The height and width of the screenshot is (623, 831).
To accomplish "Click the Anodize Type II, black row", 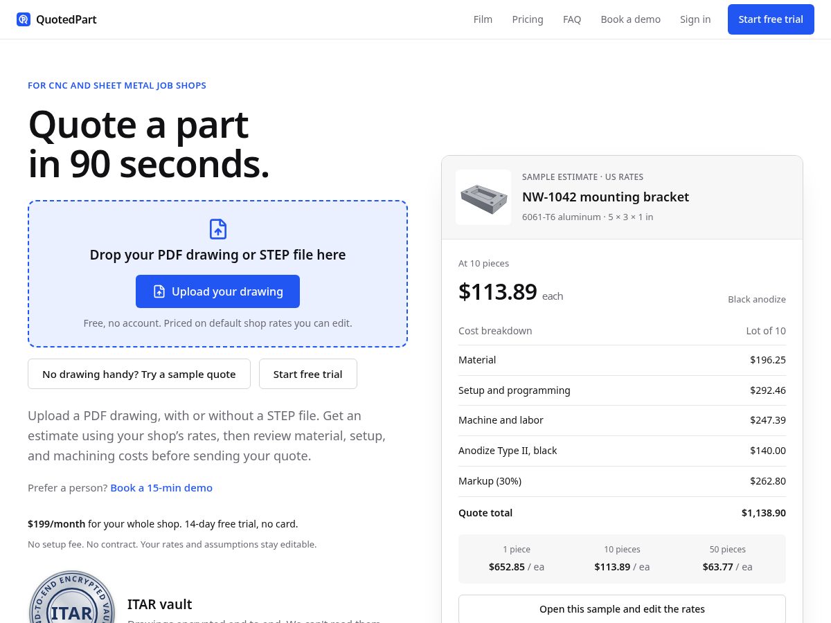I will point(622,451).
